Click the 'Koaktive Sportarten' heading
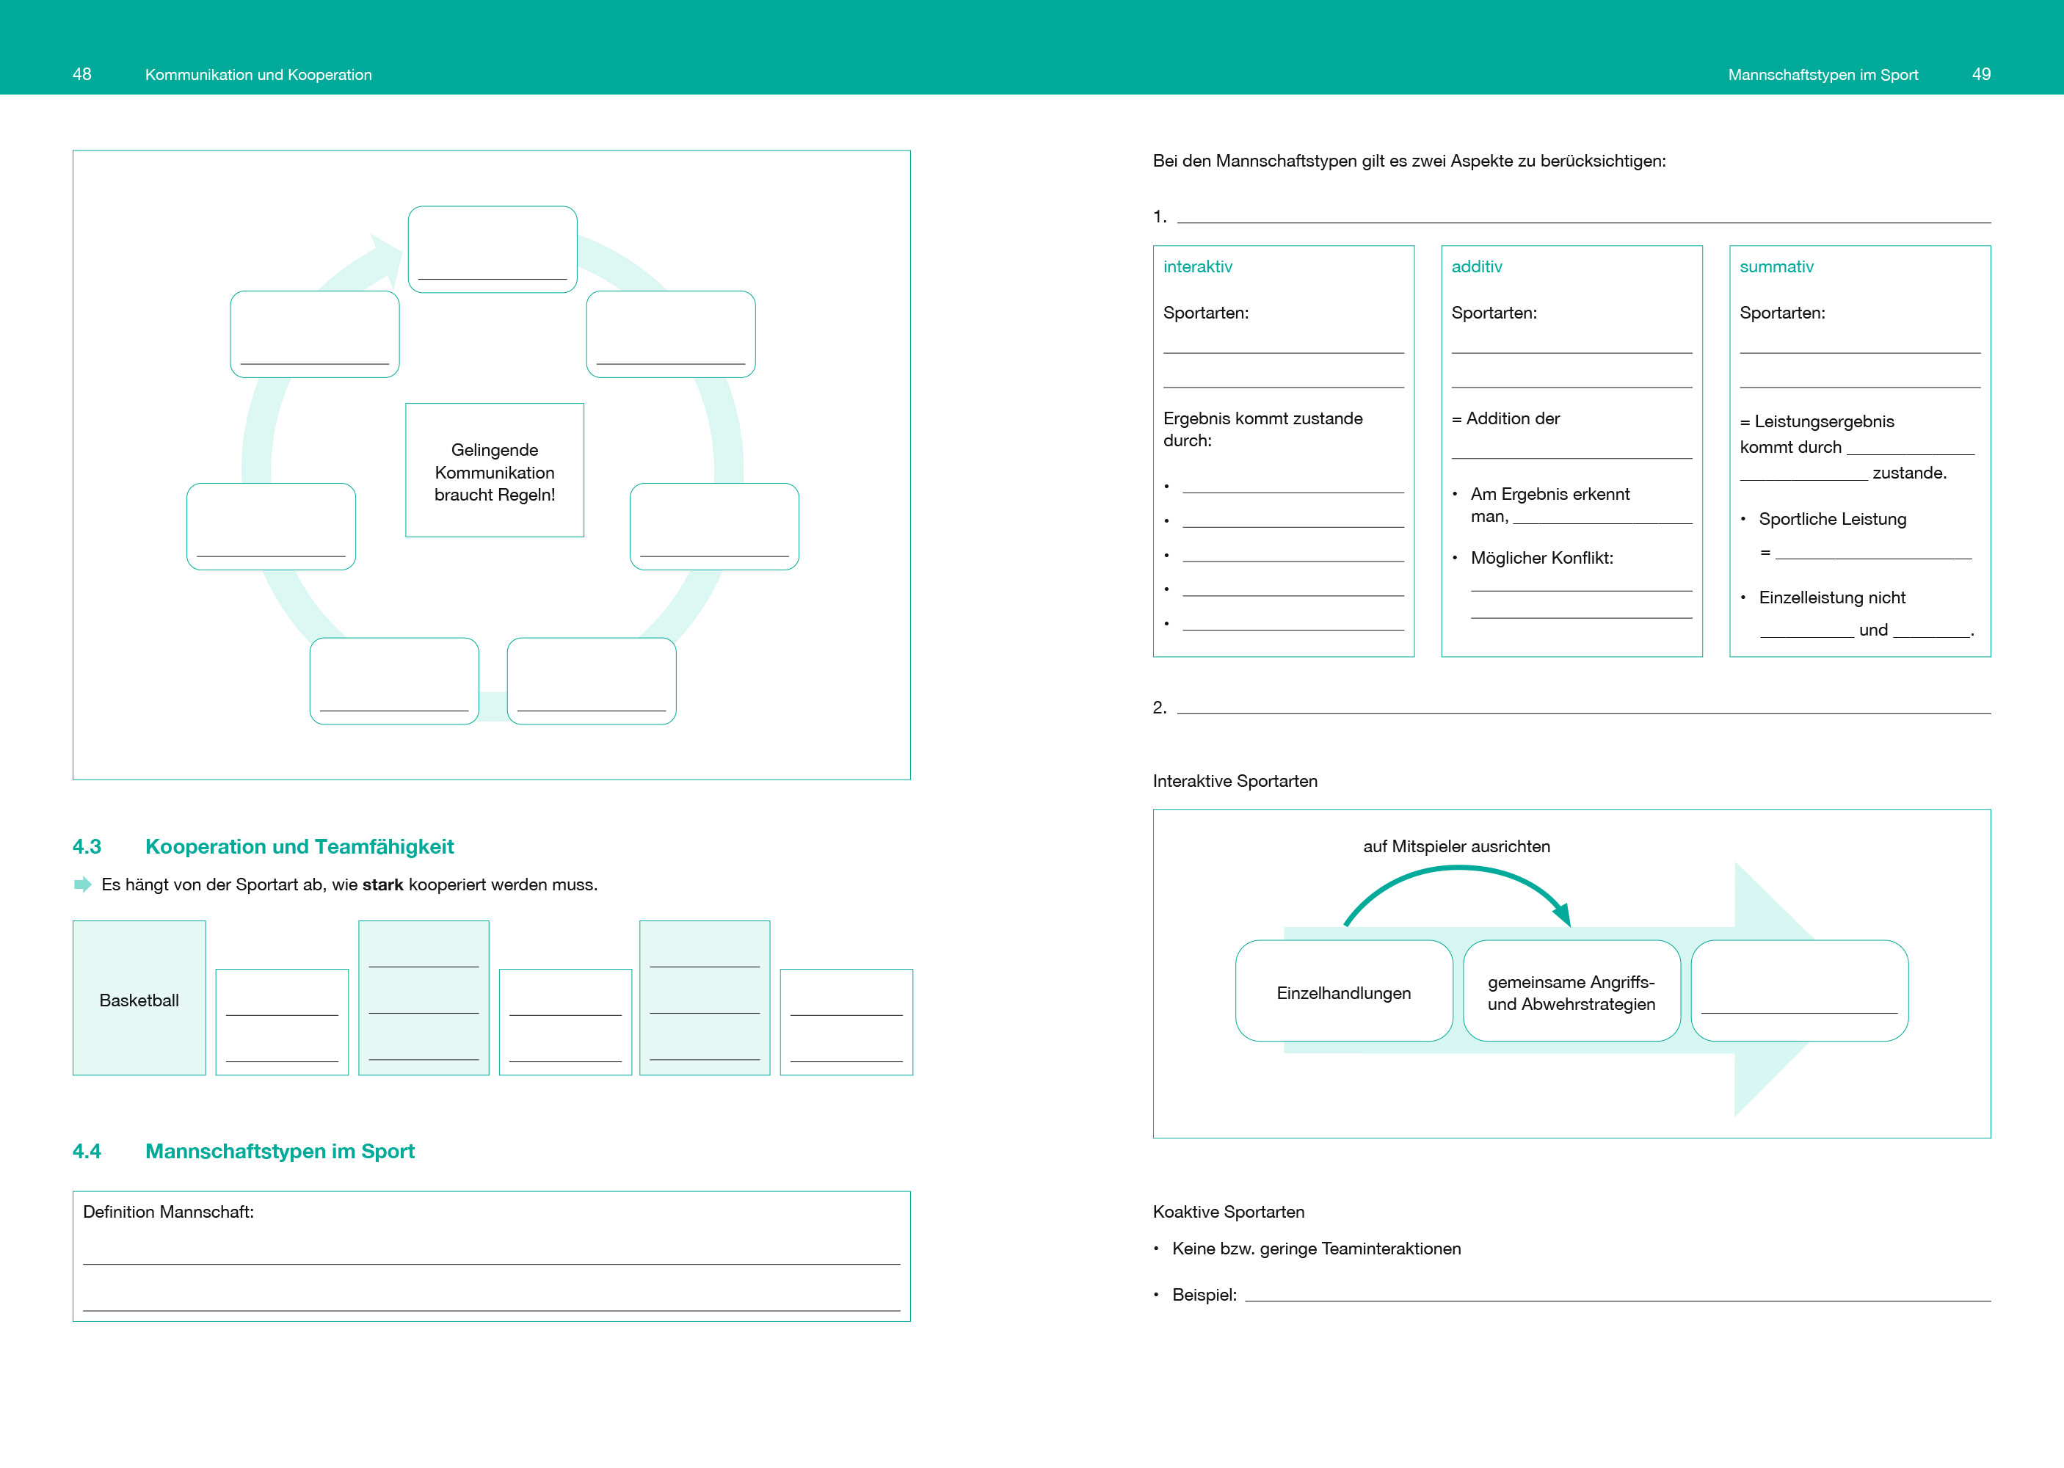This screenshot has width=2064, height=1468. [1228, 1211]
